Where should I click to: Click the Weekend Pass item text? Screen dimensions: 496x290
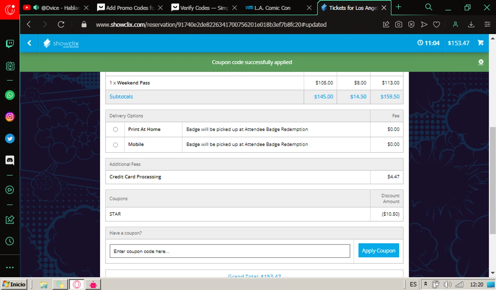(133, 83)
